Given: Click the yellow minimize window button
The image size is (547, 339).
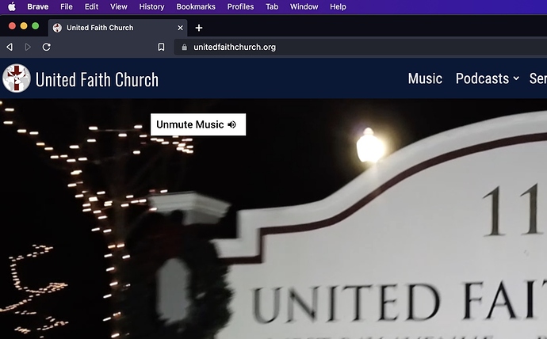Looking at the screenshot, I should [x=24, y=26].
